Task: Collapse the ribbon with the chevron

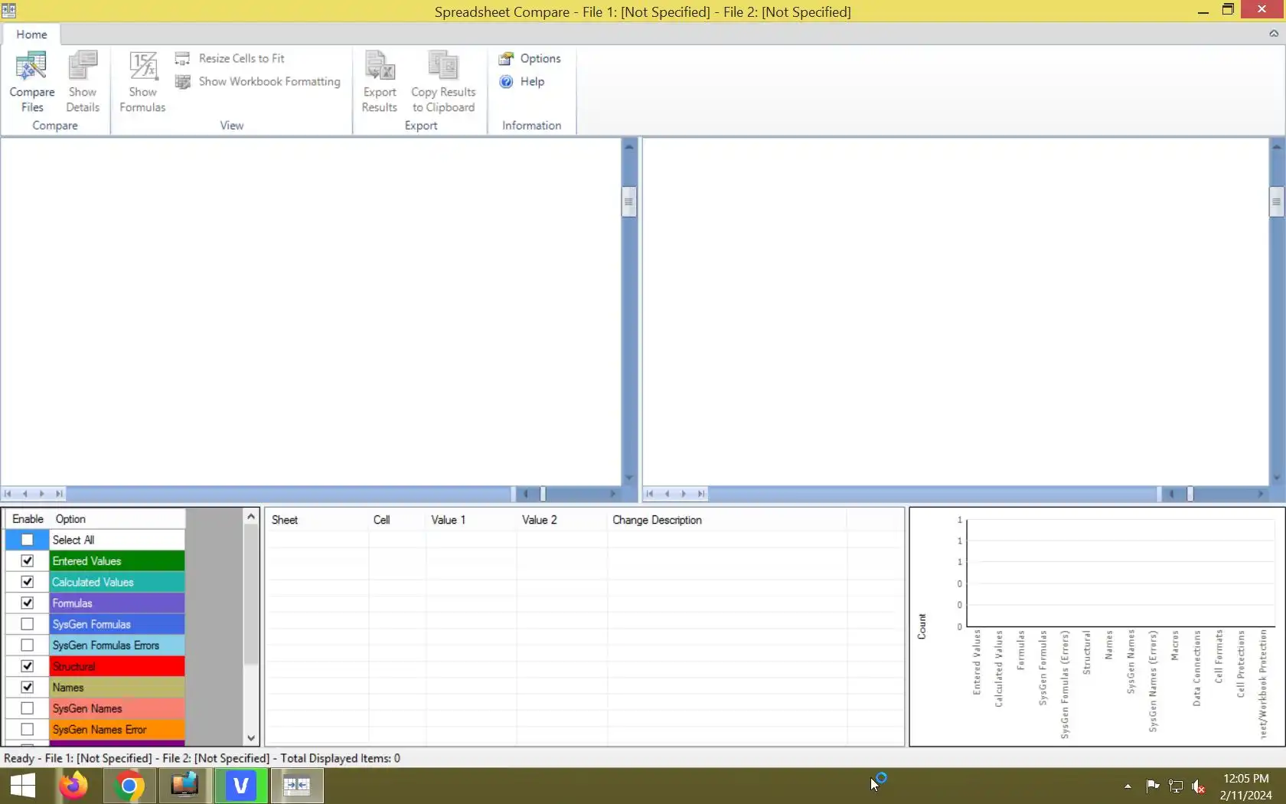Action: (1274, 34)
